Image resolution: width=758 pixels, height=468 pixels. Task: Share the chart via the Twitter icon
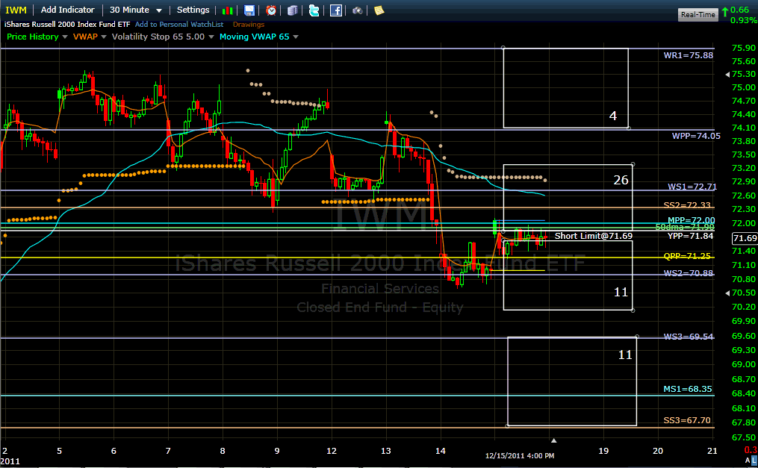pyautogui.click(x=314, y=10)
